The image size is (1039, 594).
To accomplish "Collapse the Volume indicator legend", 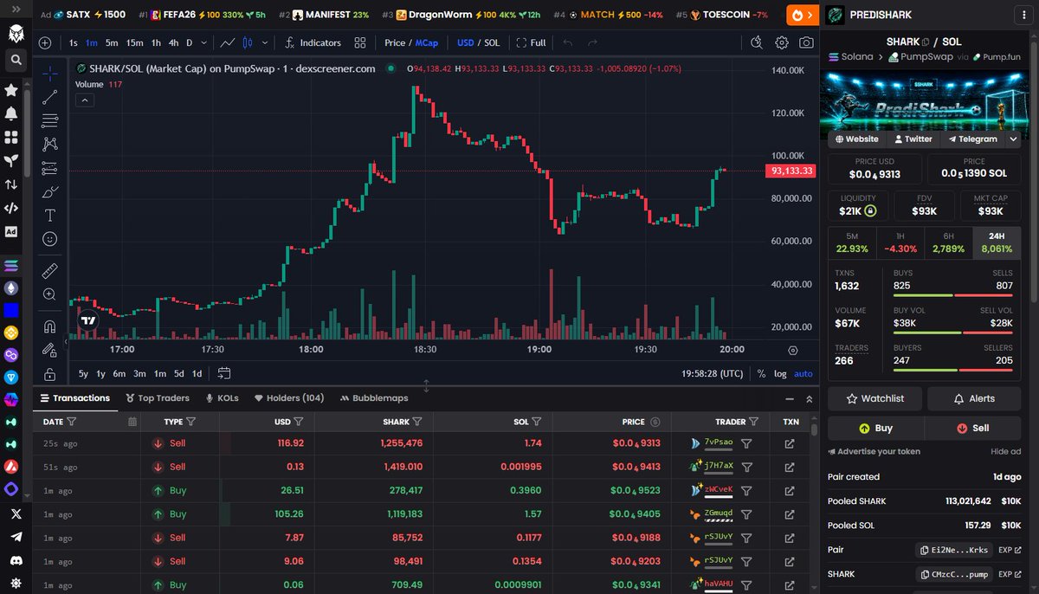I will point(85,100).
